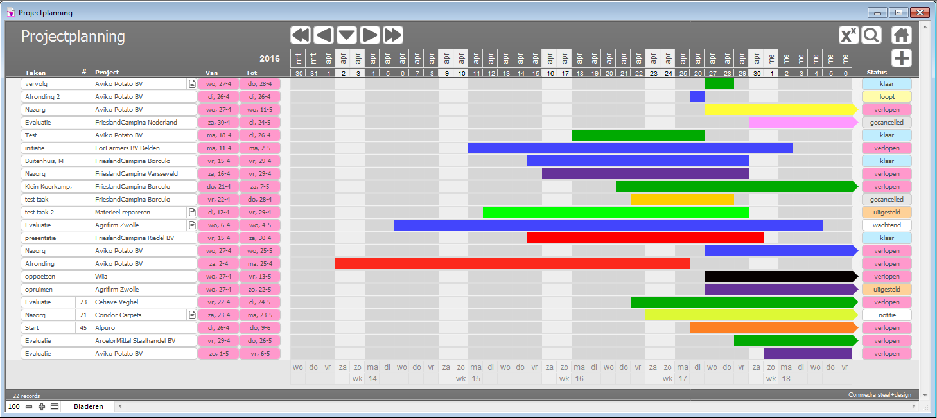This screenshot has height=418, width=937.
Task: Open the home view with the house icon
Action: coord(901,35)
